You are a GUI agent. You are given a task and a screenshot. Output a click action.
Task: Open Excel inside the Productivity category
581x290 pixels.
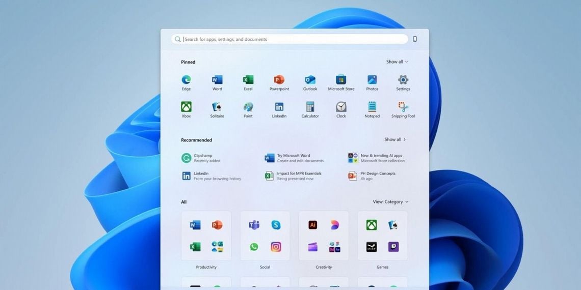195,247
